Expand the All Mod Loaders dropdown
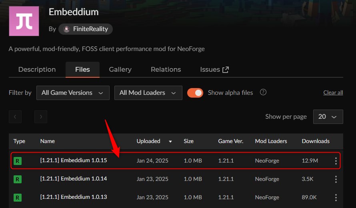 (x=148, y=93)
